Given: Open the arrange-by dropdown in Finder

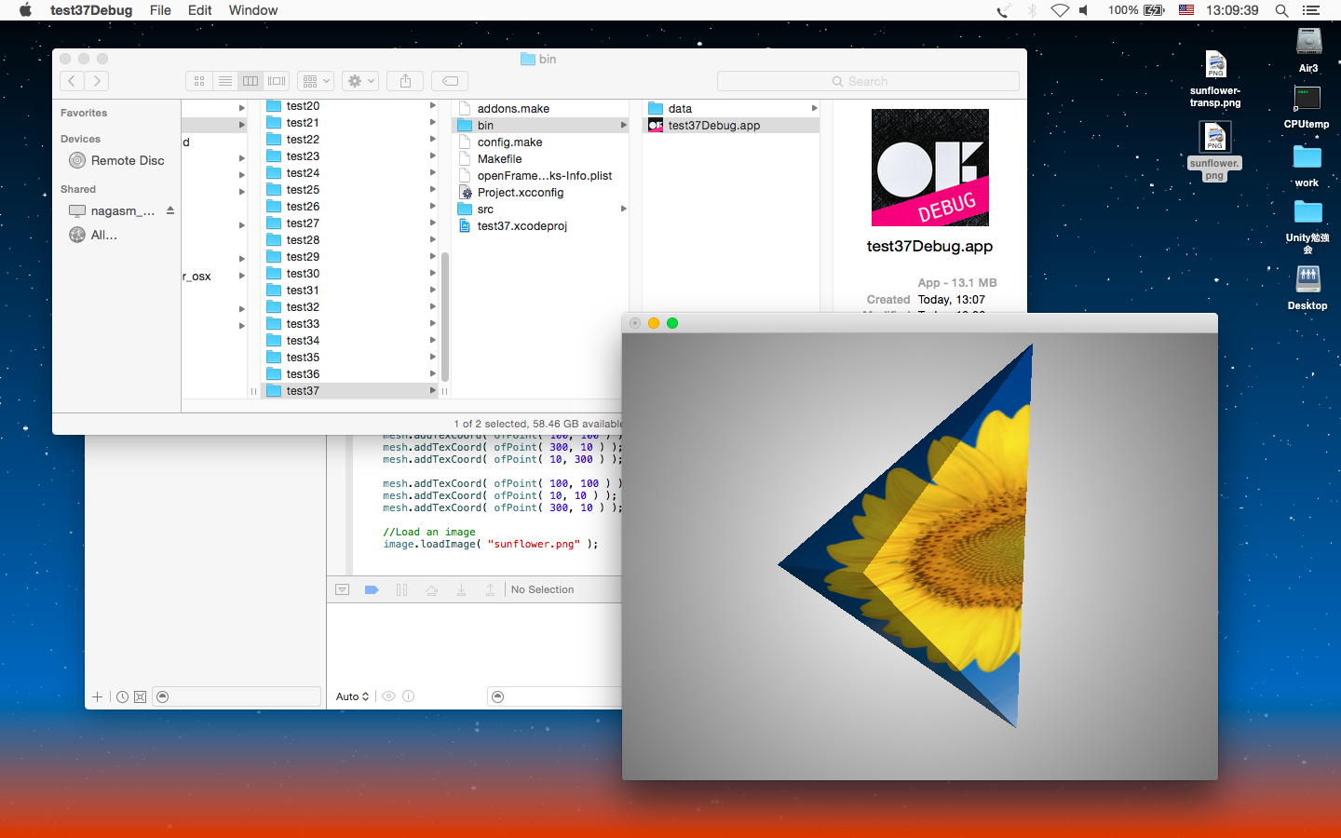Looking at the screenshot, I should point(316,81).
